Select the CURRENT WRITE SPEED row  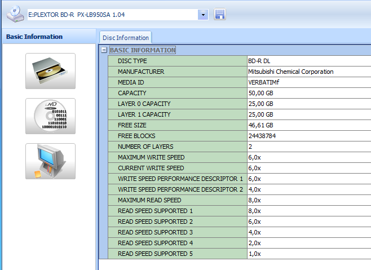pyautogui.click(x=240, y=168)
